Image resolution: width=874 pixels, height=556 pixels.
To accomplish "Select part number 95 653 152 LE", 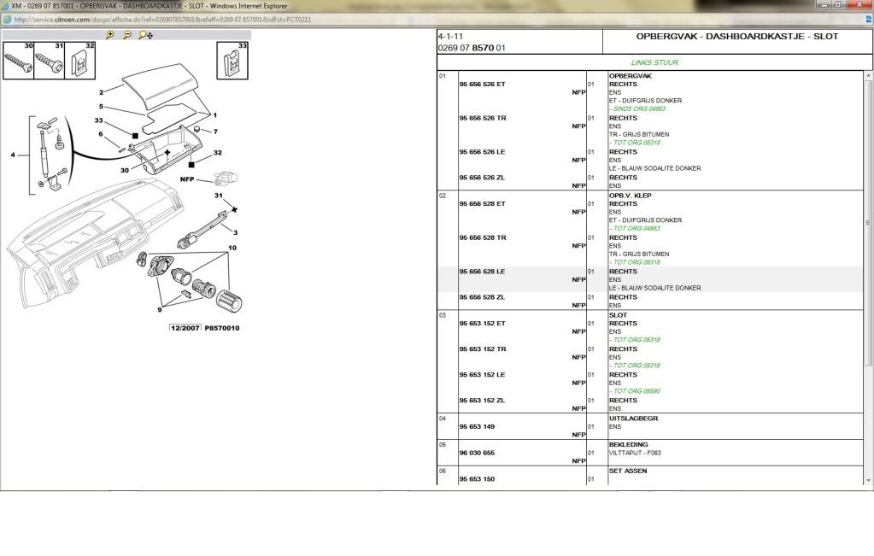I will pyautogui.click(x=482, y=374).
